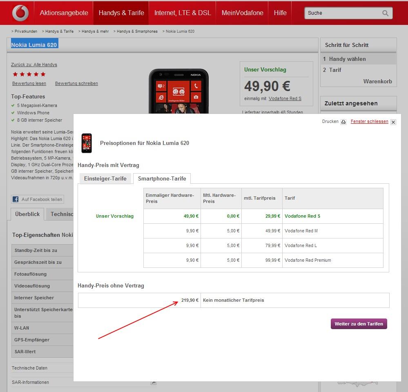Click the Fotoauflösung row
The height and width of the screenshot is (392, 408).
pos(42,274)
